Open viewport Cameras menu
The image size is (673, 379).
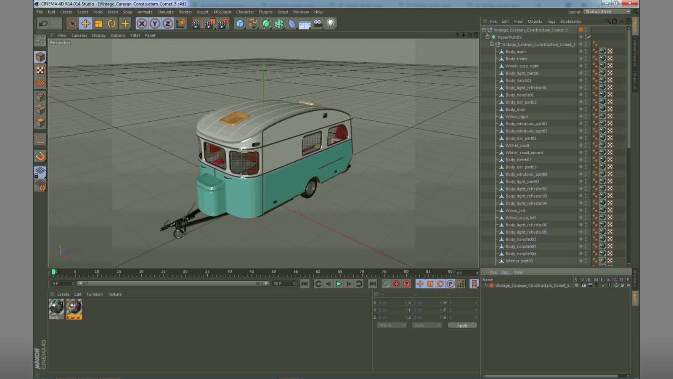79,35
